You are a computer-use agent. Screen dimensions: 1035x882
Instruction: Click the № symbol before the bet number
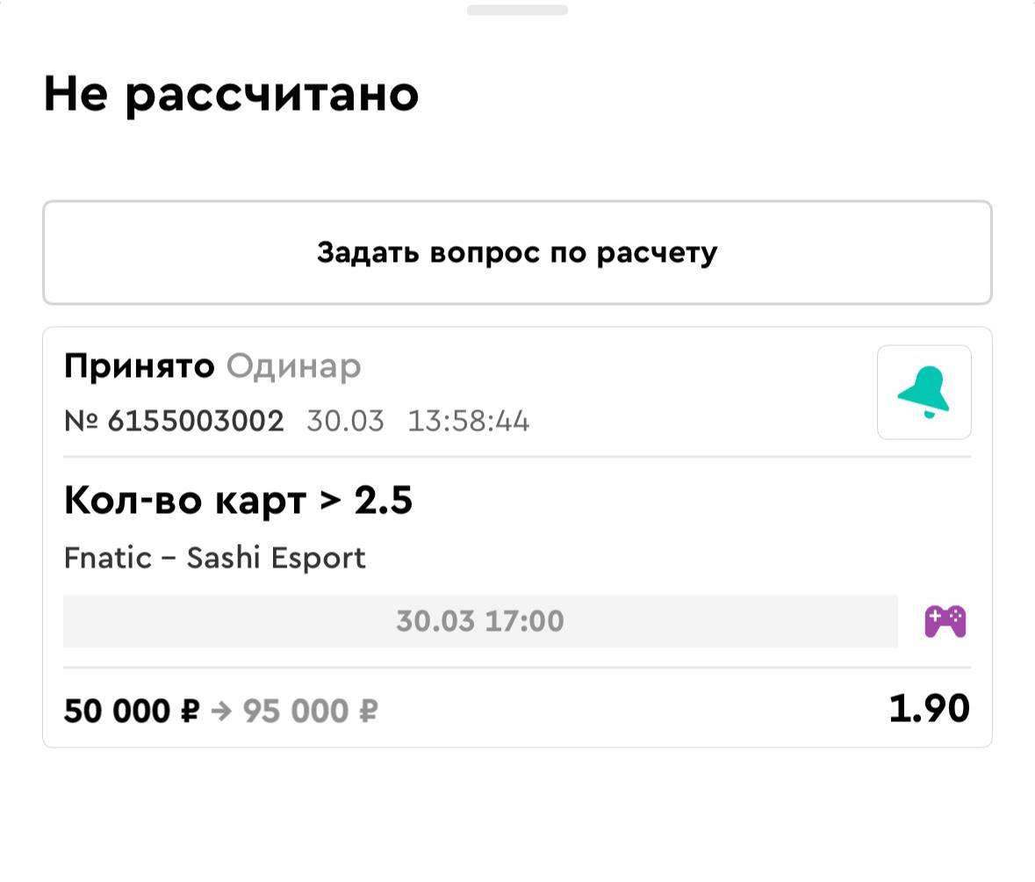82,422
